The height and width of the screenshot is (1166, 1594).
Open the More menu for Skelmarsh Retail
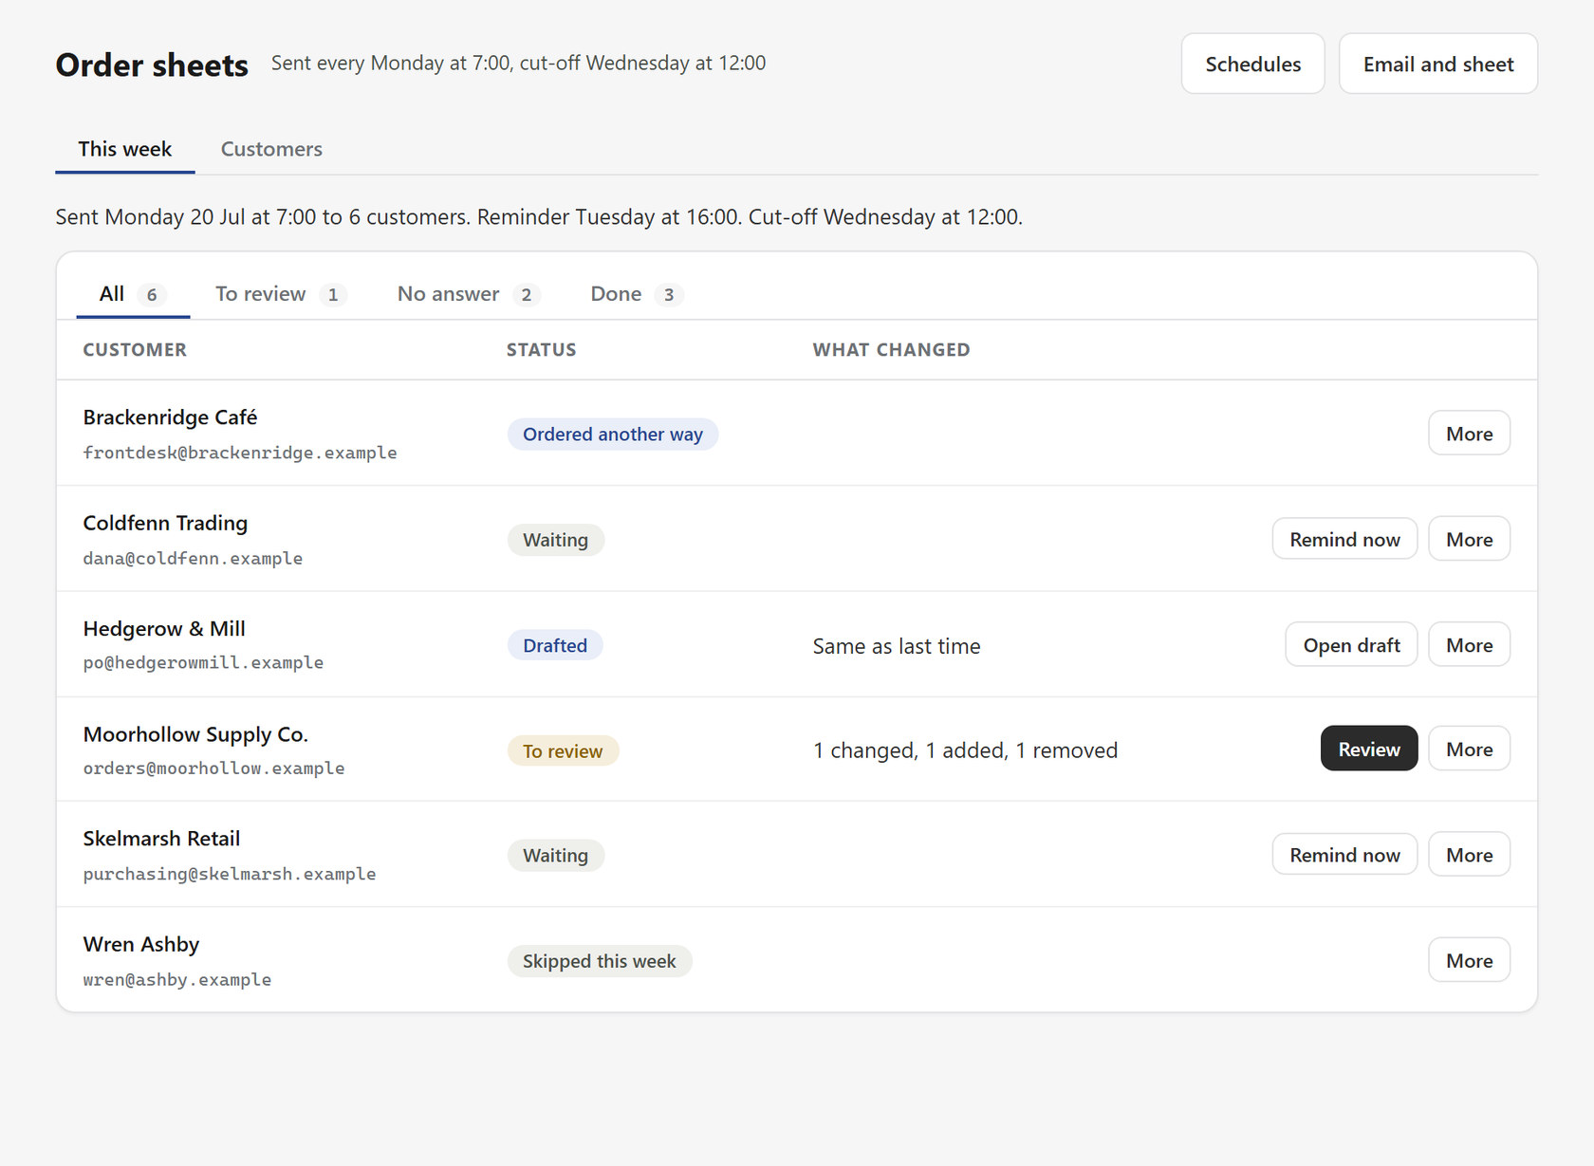1469,855
